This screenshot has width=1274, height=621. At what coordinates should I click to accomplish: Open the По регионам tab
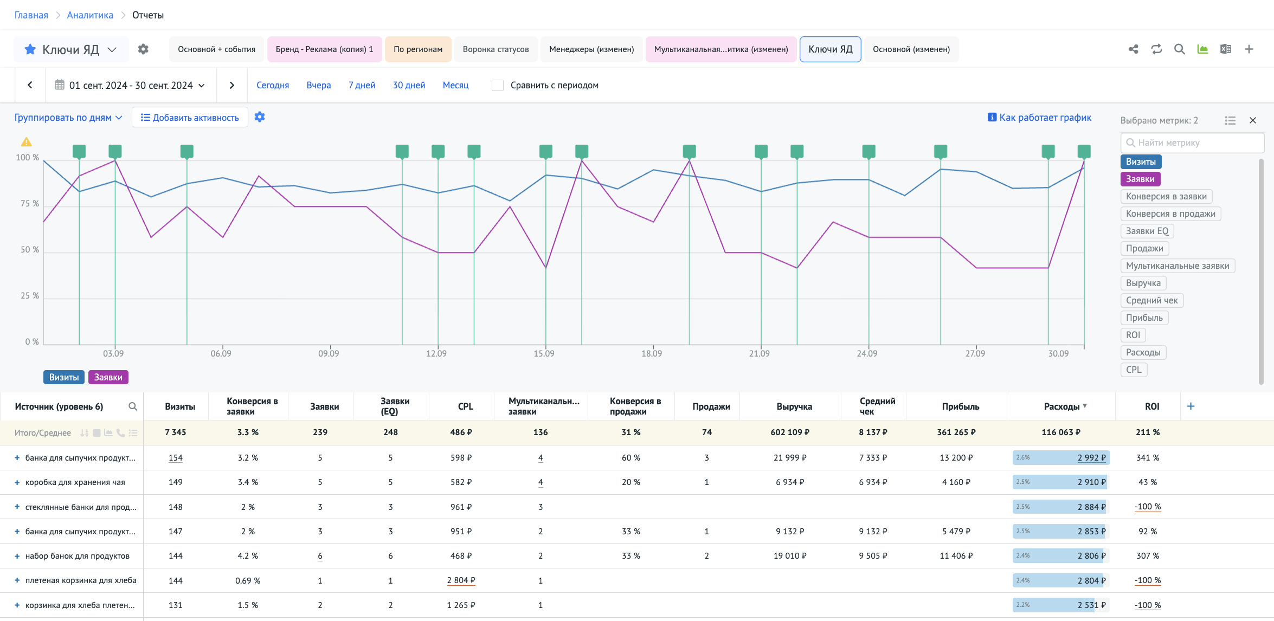pyautogui.click(x=417, y=49)
